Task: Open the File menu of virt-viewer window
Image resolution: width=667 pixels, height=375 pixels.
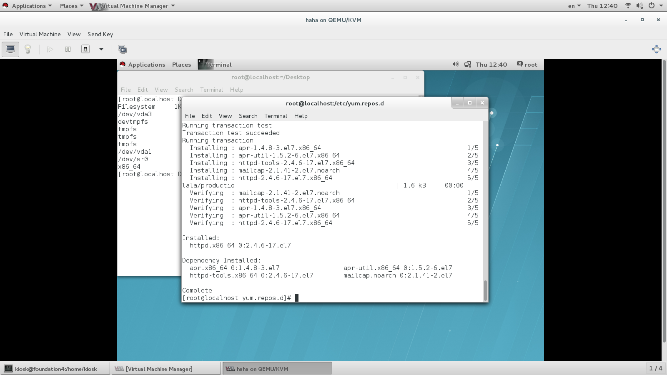Action: [8, 34]
